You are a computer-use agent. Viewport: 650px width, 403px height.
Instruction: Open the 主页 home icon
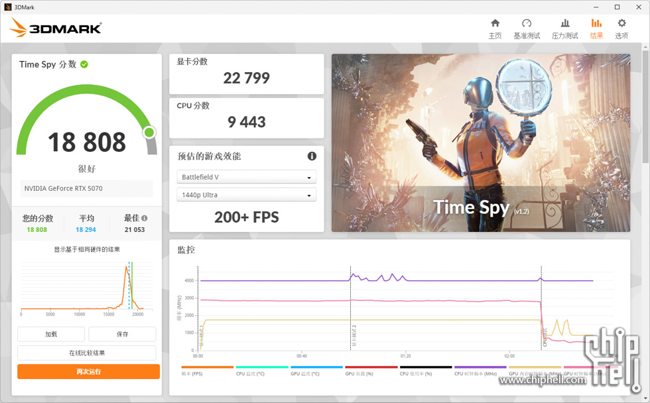tap(495, 25)
